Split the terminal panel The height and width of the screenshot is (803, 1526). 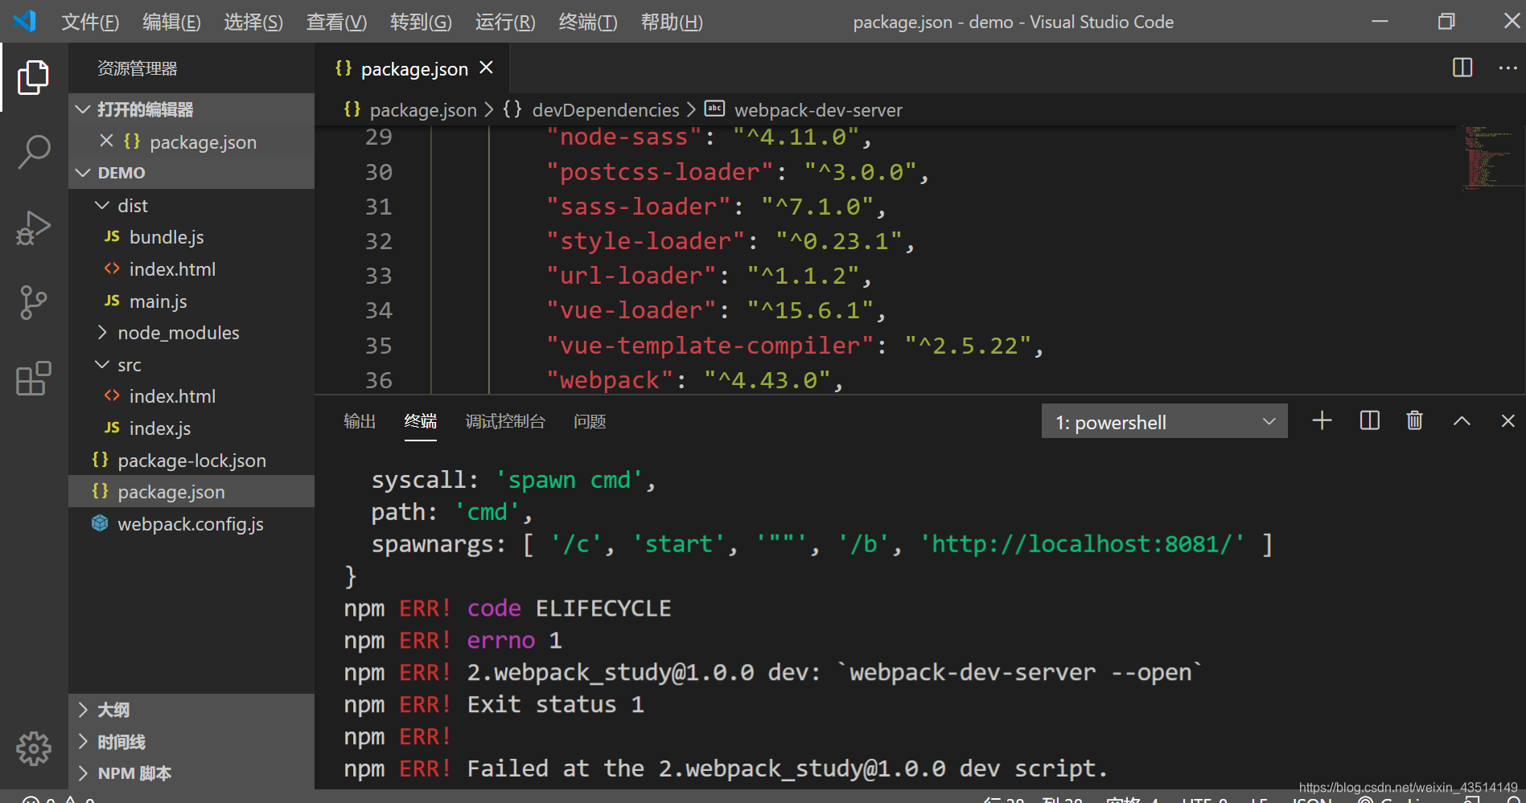[x=1369, y=420]
